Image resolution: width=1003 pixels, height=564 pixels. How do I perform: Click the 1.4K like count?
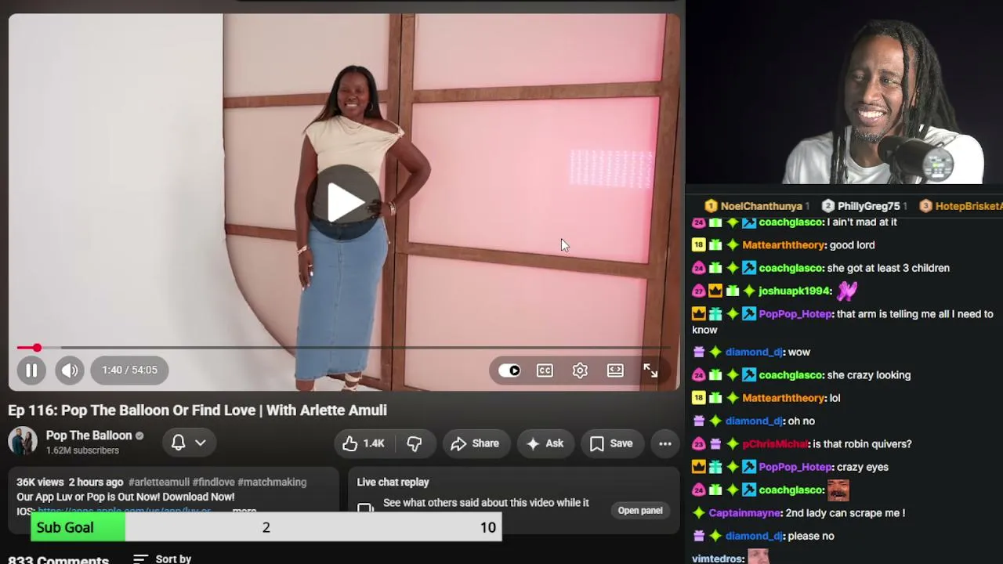(374, 443)
